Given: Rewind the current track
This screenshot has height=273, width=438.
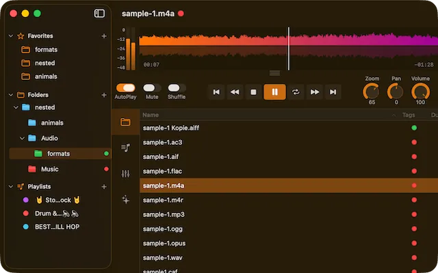Looking at the screenshot, I should [x=235, y=92].
